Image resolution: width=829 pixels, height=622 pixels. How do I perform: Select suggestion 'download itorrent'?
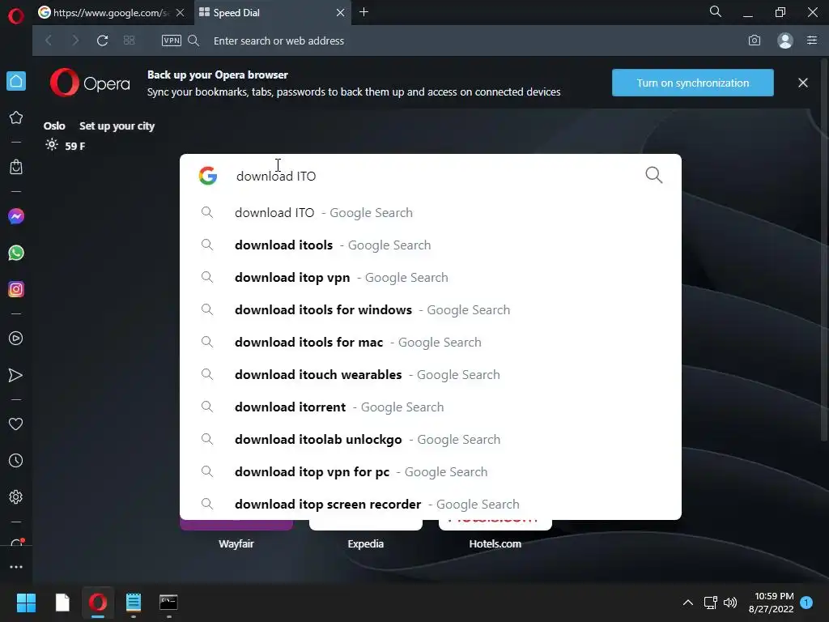click(431, 407)
